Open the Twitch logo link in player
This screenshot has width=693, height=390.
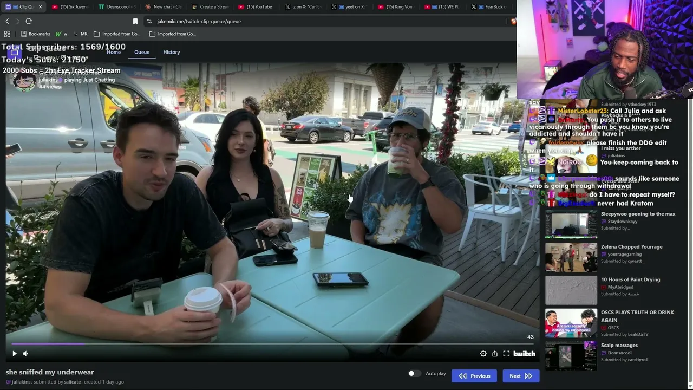point(524,354)
